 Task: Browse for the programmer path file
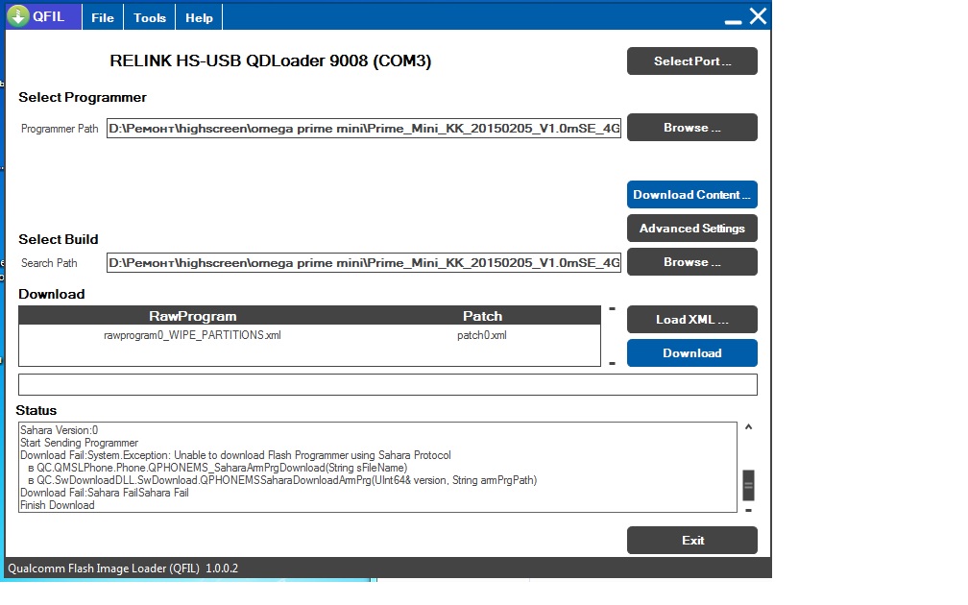[x=692, y=128]
